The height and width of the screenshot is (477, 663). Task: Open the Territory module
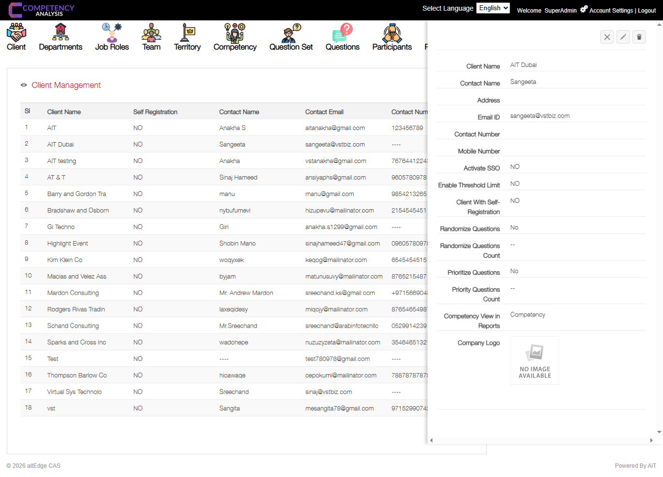(187, 36)
